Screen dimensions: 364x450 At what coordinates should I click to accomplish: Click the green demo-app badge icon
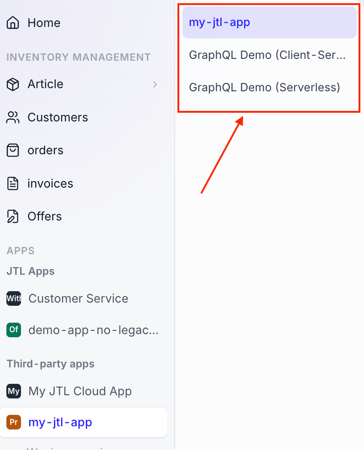pyautogui.click(x=14, y=330)
